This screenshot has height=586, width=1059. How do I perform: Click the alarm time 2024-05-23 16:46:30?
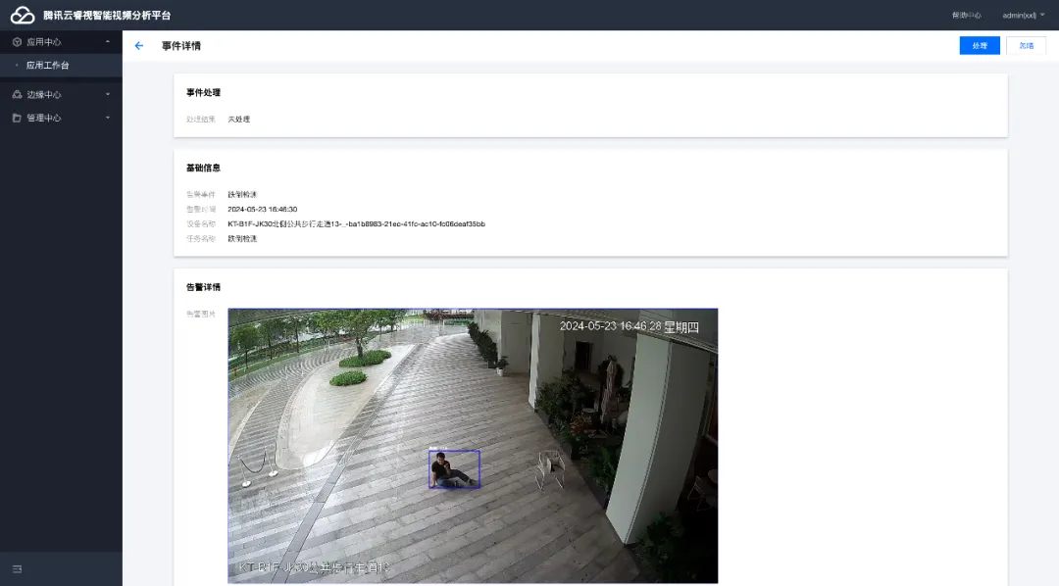pos(262,210)
